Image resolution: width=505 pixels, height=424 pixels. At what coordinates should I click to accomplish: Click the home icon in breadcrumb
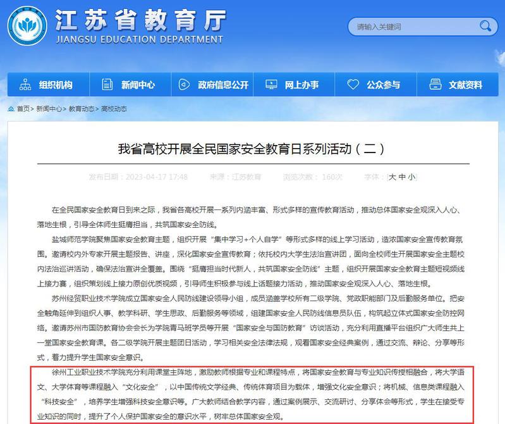[11, 109]
